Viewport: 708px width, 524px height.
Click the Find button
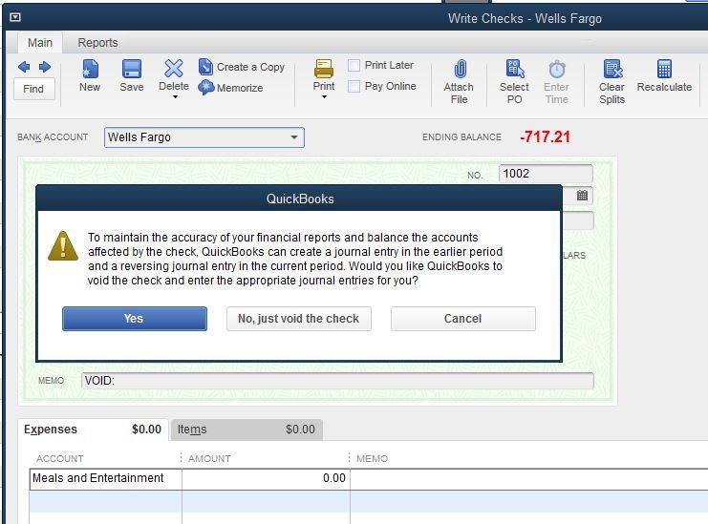33,89
